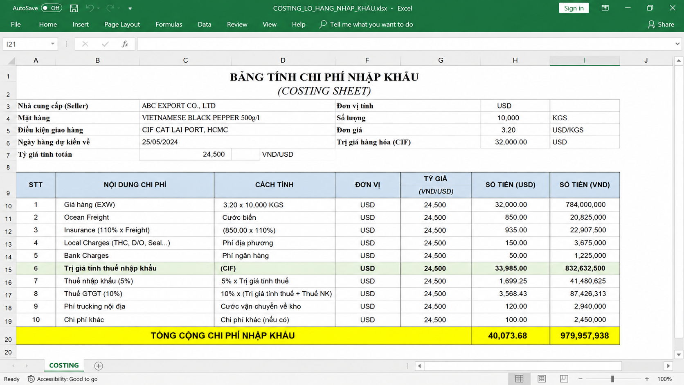Image resolution: width=684 pixels, height=385 pixels.
Task: Open the View tab
Action: coord(270,25)
